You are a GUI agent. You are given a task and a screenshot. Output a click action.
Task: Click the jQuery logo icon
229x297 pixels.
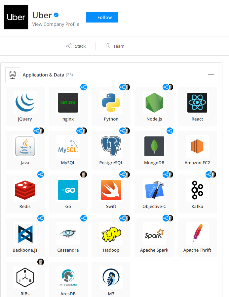25,103
